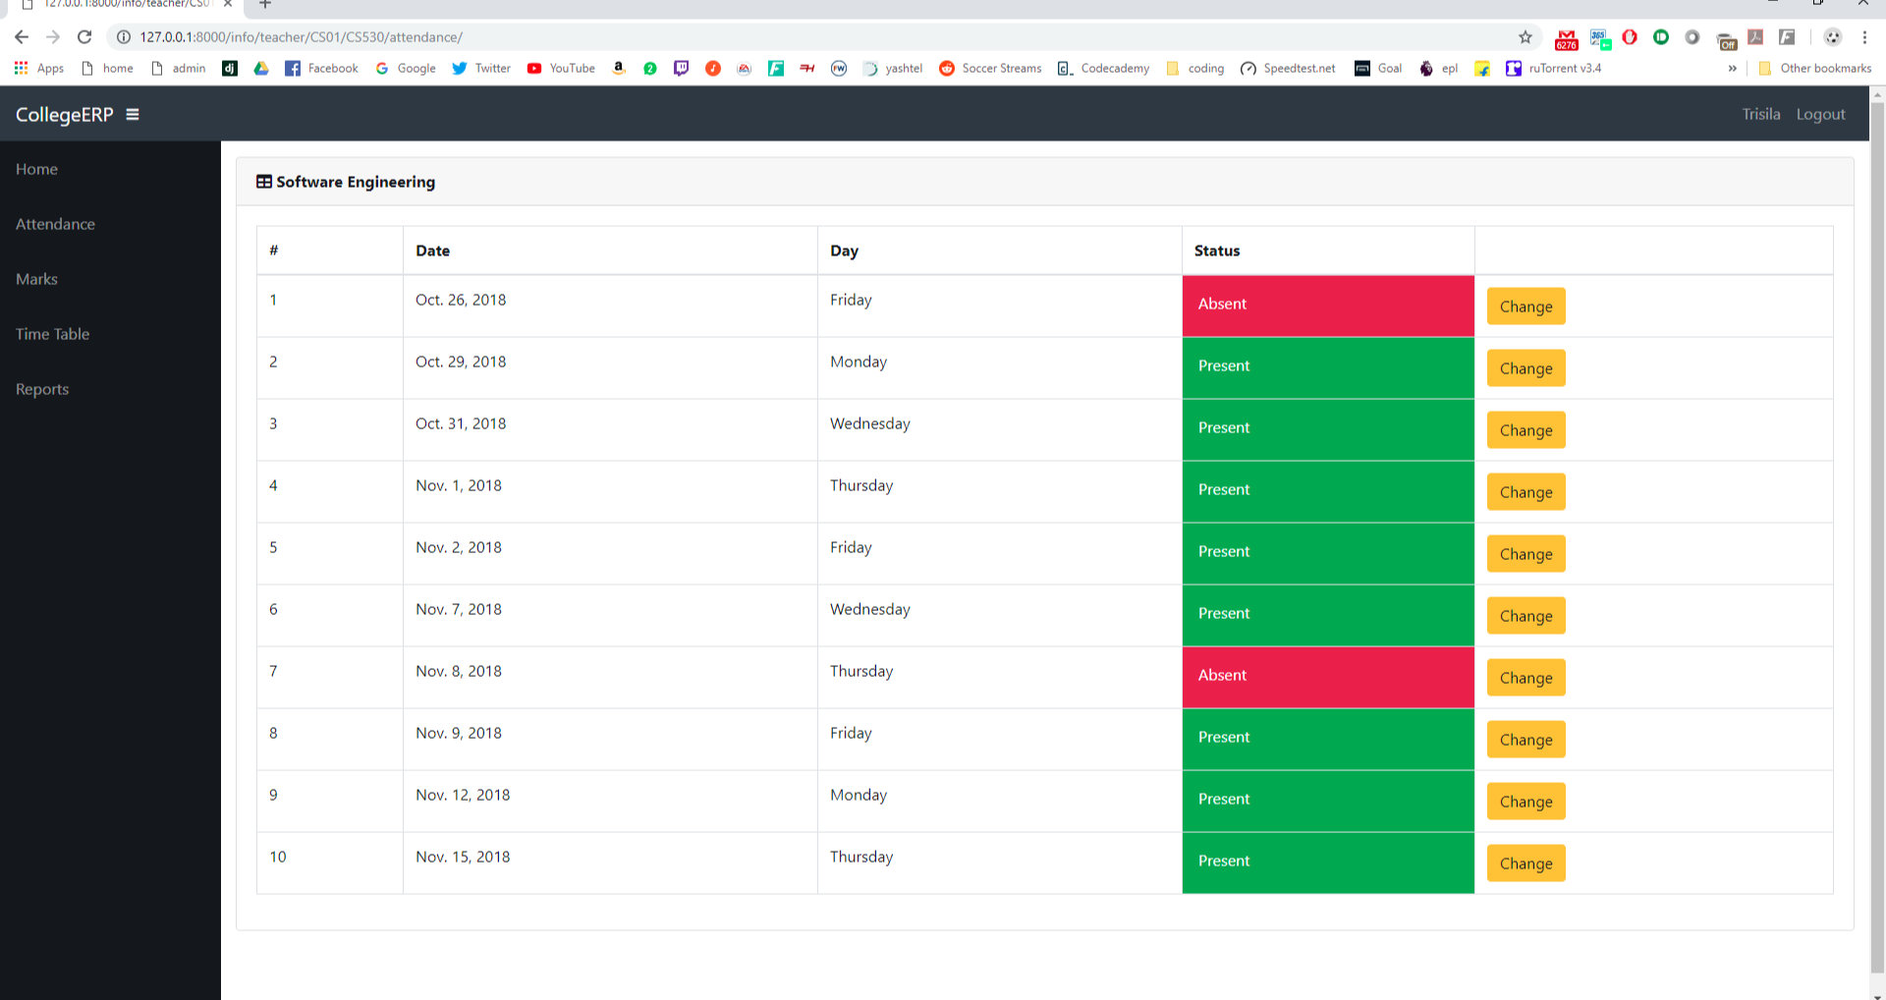This screenshot has height=1000, width=1886.
Task: Open Attendance in the sidebar
Action: (x=55, y=224)
